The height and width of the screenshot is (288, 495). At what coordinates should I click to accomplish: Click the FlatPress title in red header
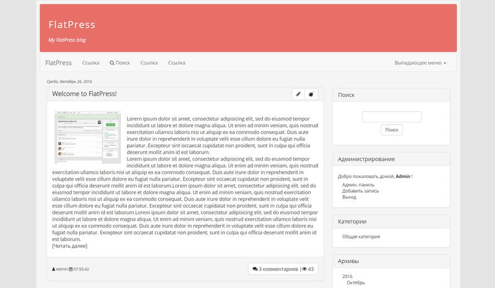pyautogui.click(x=72, y=25)
